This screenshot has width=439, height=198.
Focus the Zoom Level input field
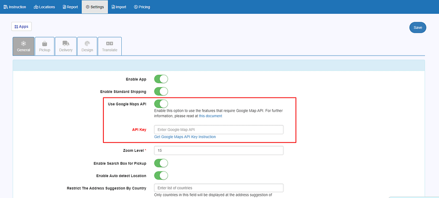click(x=219, y=150)
